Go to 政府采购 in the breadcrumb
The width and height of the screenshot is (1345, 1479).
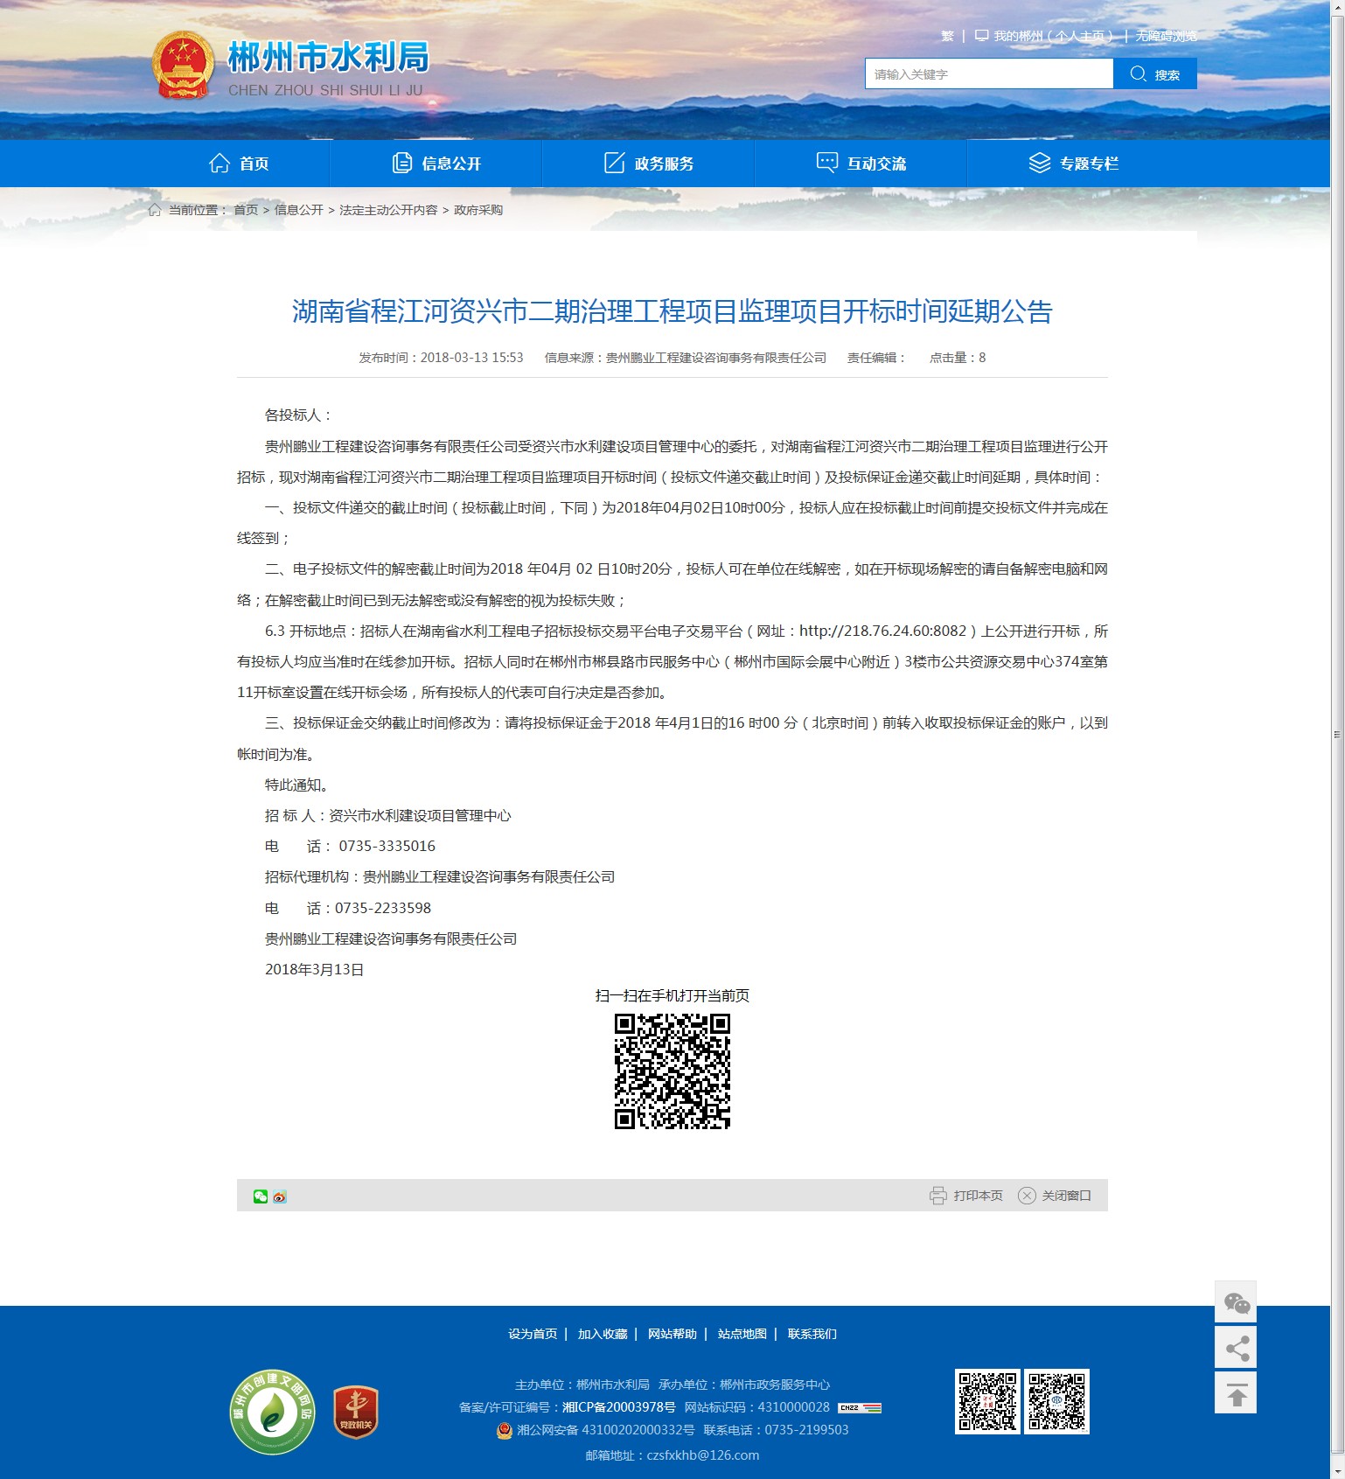click(x=478, y=210)
